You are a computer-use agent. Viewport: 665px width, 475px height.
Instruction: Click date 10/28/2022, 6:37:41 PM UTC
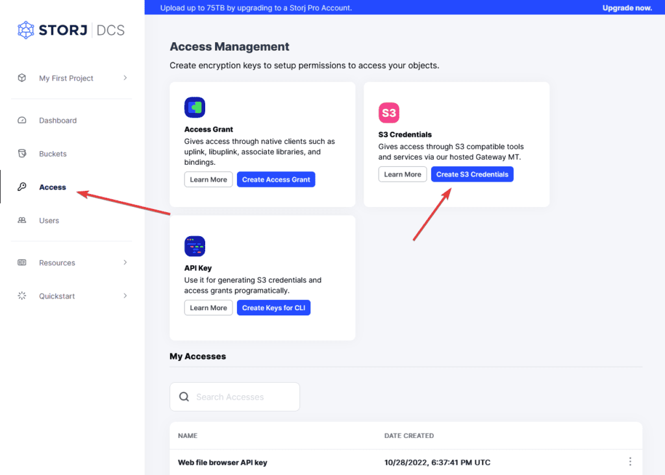click(x=437, y=462)
